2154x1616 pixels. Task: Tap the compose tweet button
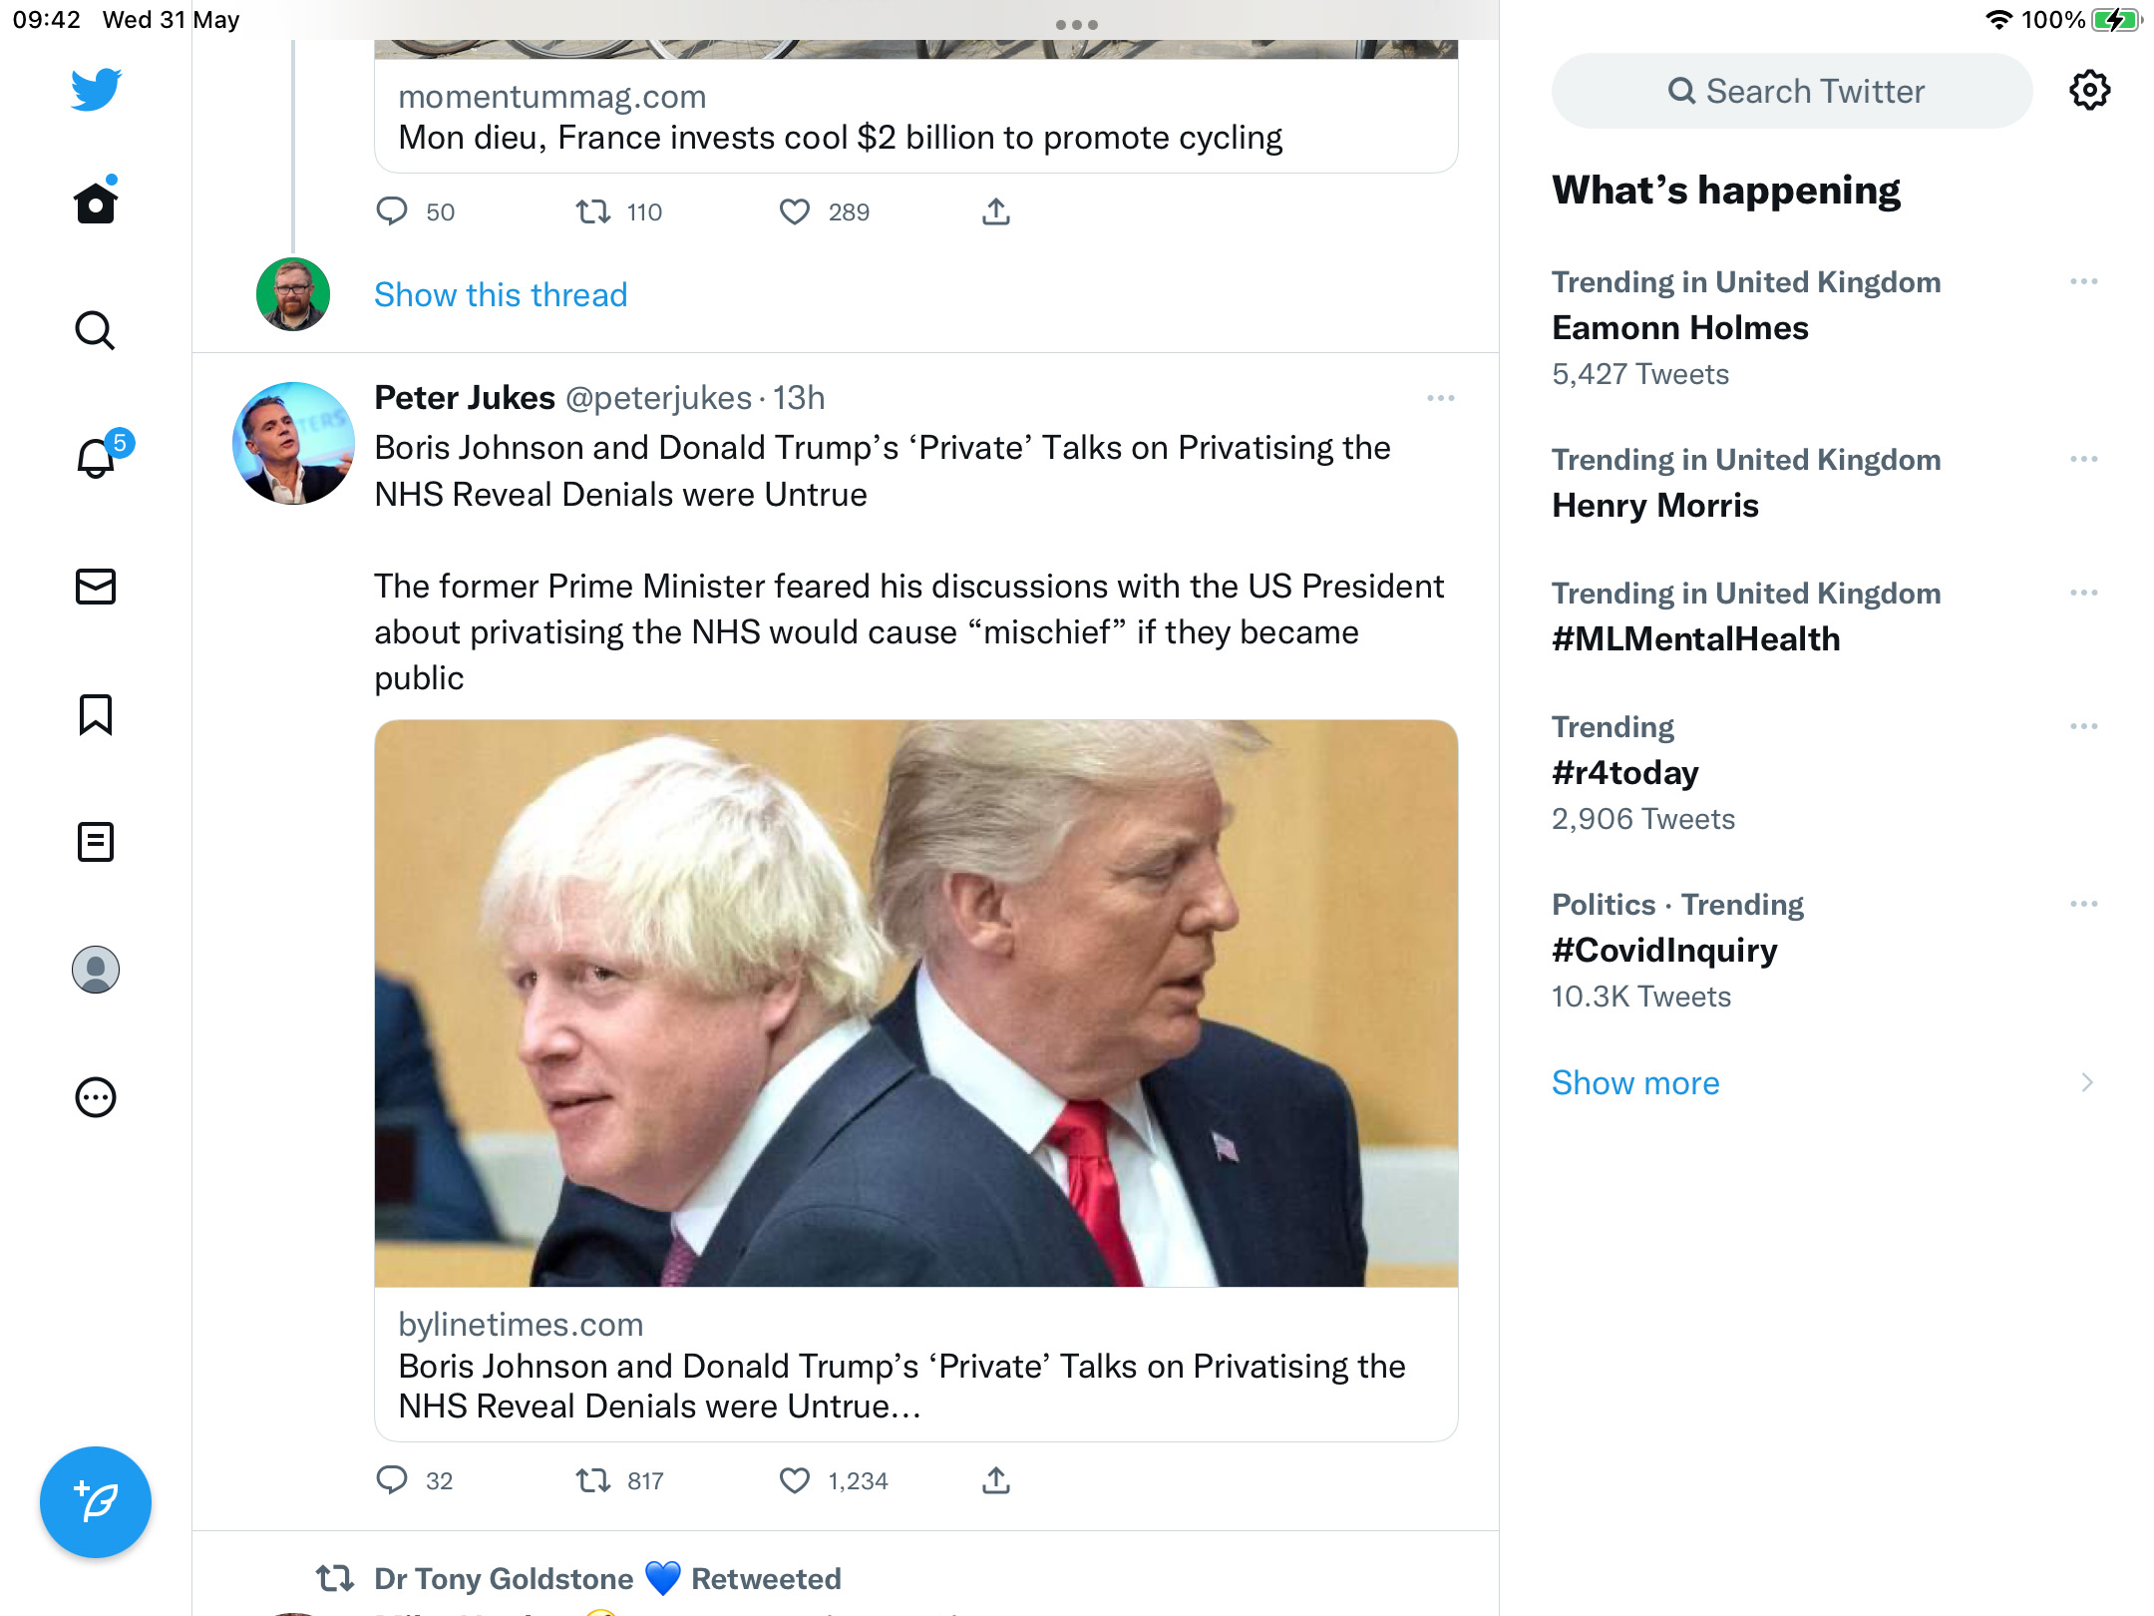pos(96,1501)
